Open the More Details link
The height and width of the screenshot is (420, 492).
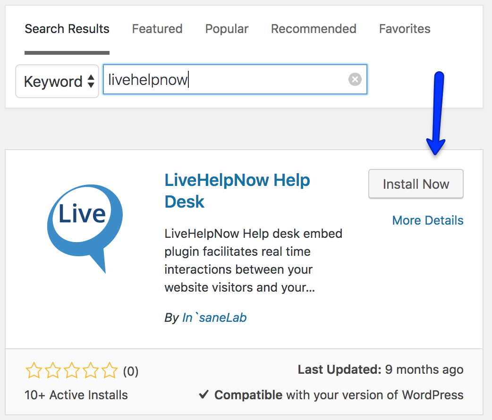428,220
